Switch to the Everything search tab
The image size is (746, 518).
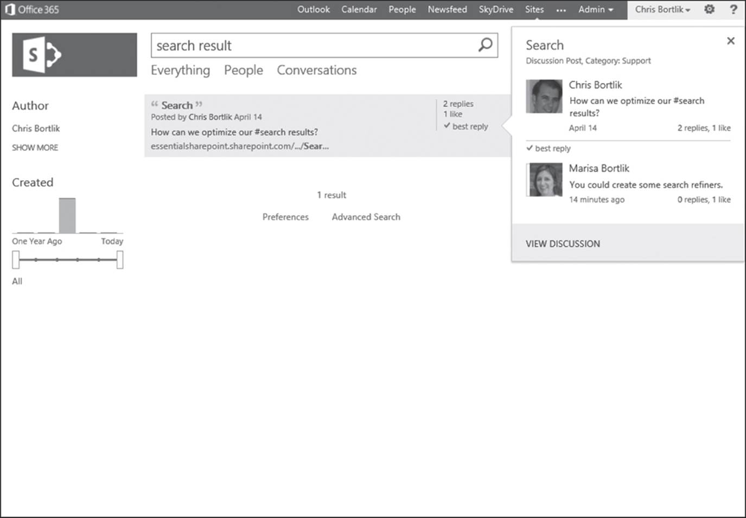pos(180,71)
